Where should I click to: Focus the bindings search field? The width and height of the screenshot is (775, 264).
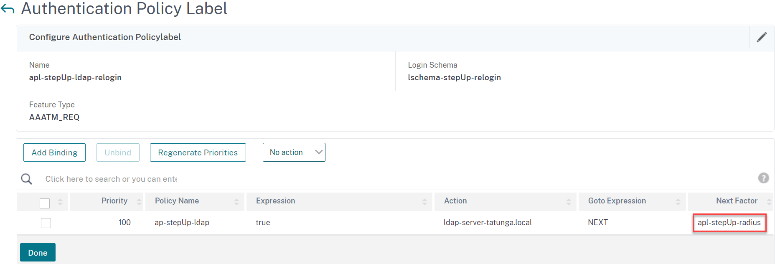(111, 179)
